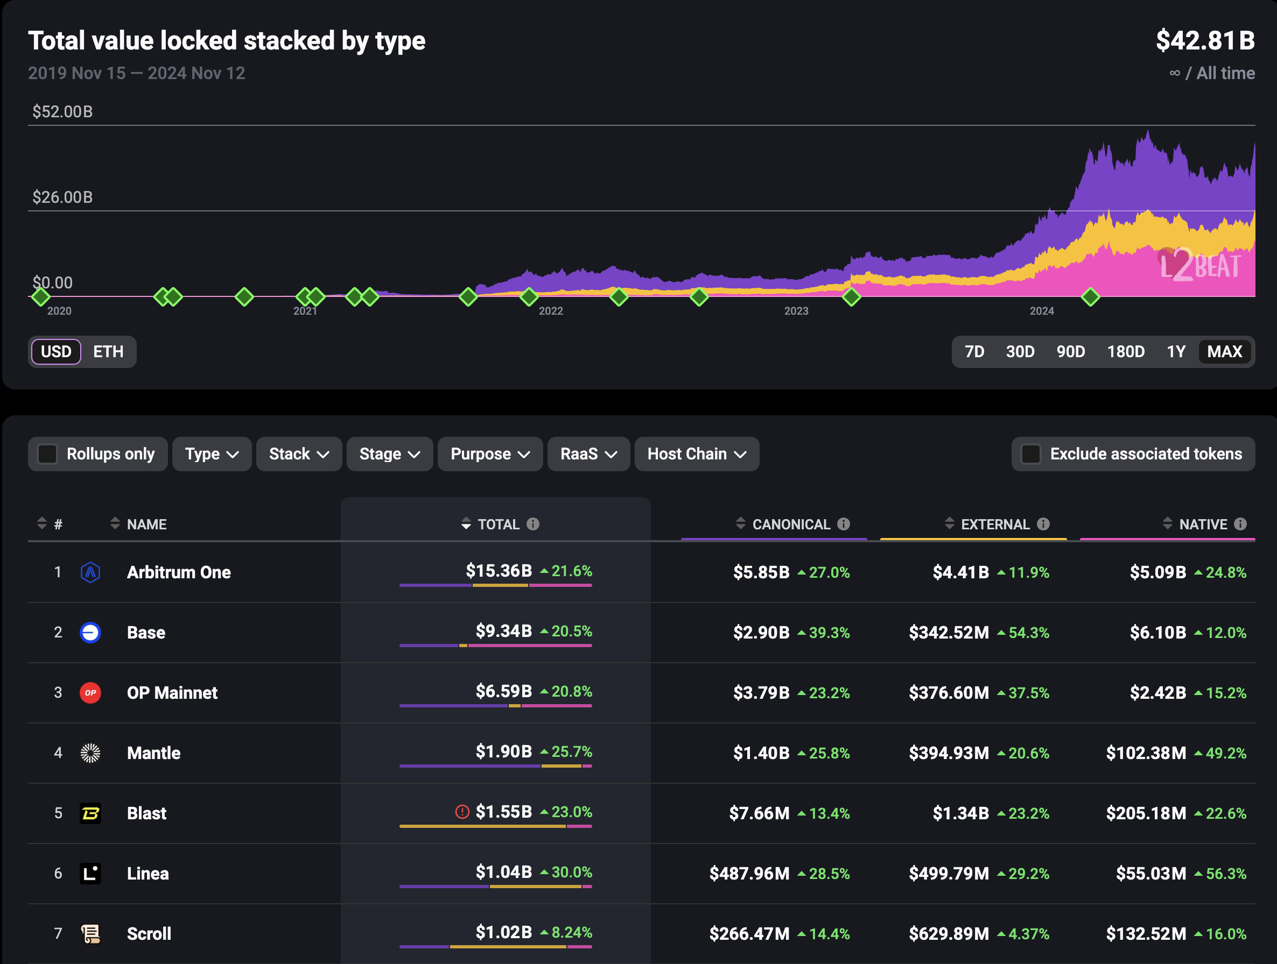Open the RaaS filter dropdown
This screenshot has height=964, width=1277.
point(588,454)
